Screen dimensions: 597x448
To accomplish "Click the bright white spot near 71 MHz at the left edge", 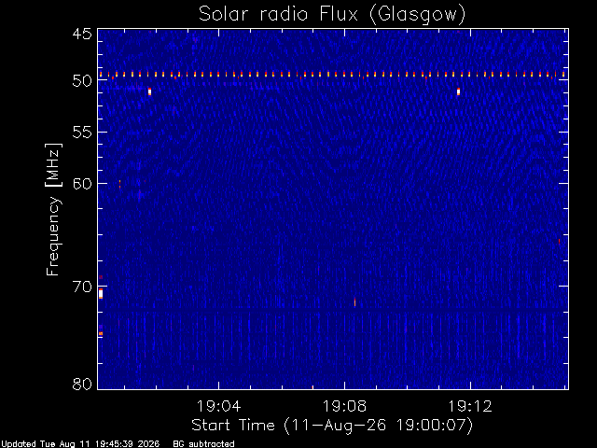I will (101, 294).
